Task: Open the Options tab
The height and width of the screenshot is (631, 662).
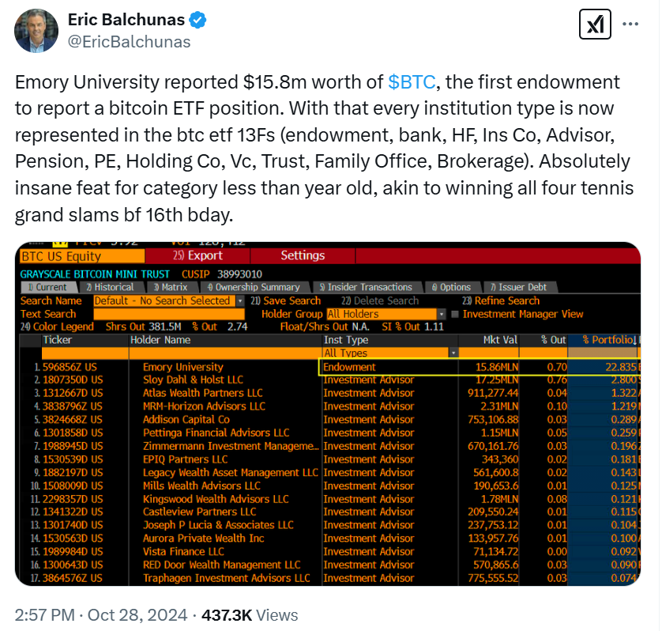Action: [454, 287]
